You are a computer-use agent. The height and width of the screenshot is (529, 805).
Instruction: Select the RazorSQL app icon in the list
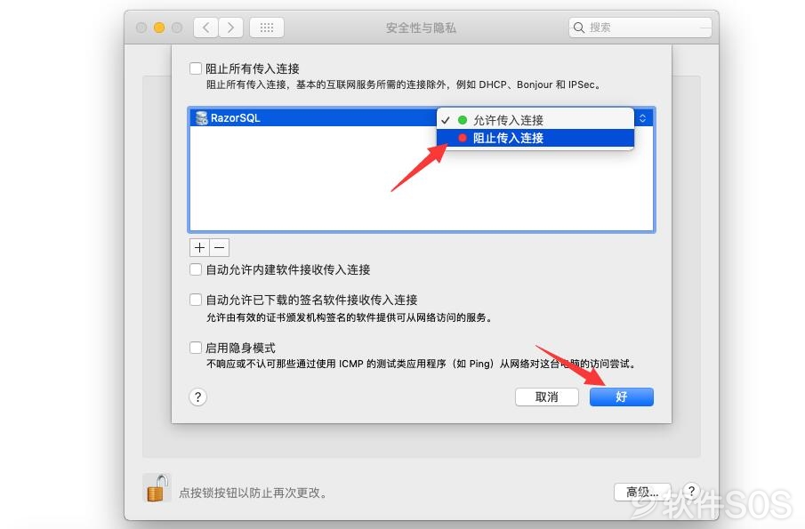click(202, 118)
